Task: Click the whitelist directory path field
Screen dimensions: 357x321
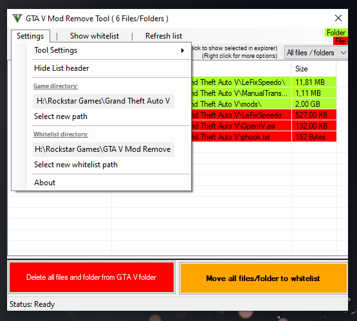Action: (x=104, y=149)
